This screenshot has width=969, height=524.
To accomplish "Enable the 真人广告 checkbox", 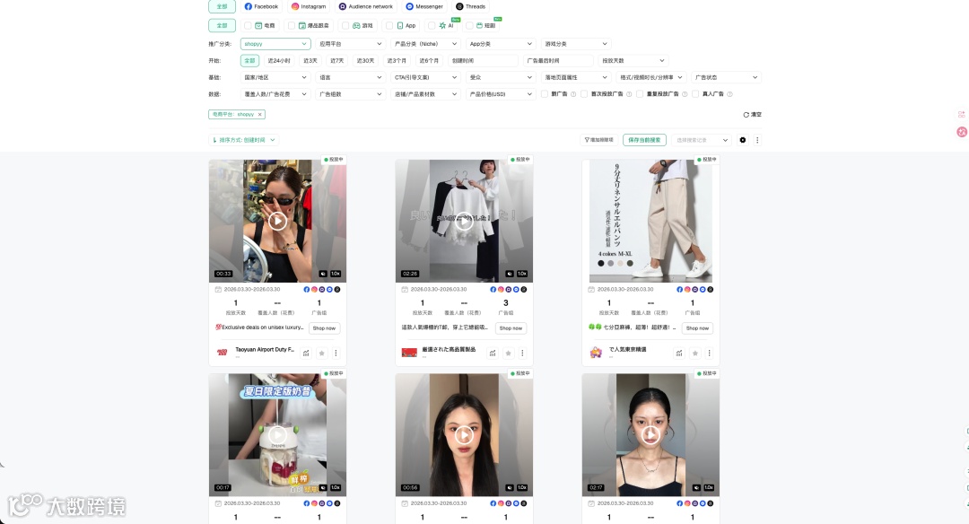I will click(x=695, y=94).
